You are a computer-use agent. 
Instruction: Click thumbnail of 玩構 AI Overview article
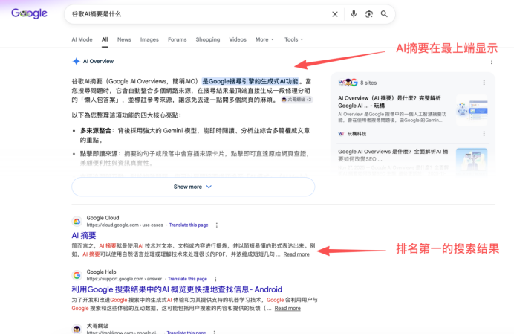pyautogui.click(x=472, y=109)
